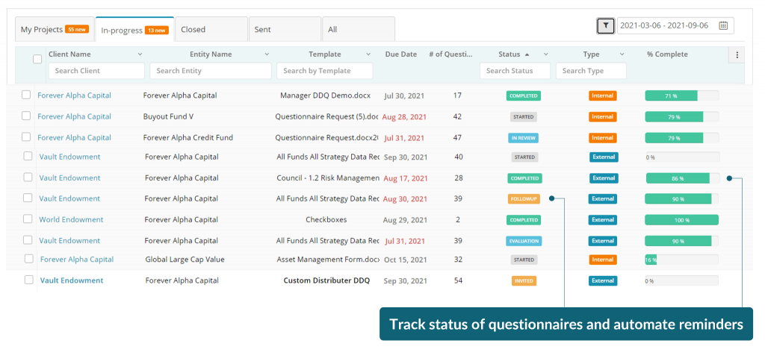
Task: Click the filter funnel icon button
Action: 606,26
